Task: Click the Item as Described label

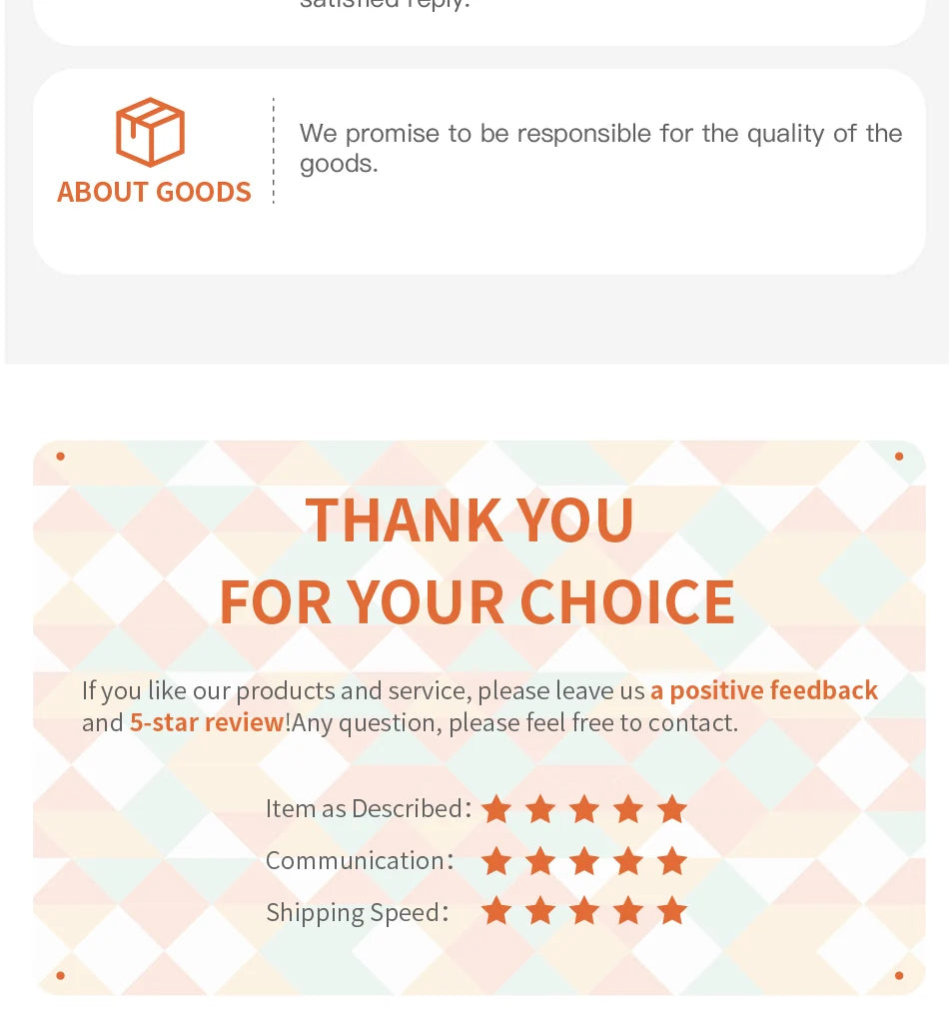Action: [x=369, y=809]
